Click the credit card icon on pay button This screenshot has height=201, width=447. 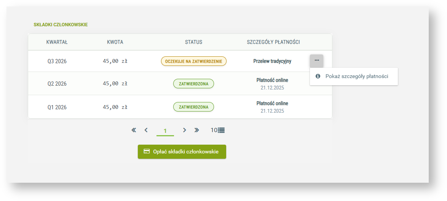[147, 152]
